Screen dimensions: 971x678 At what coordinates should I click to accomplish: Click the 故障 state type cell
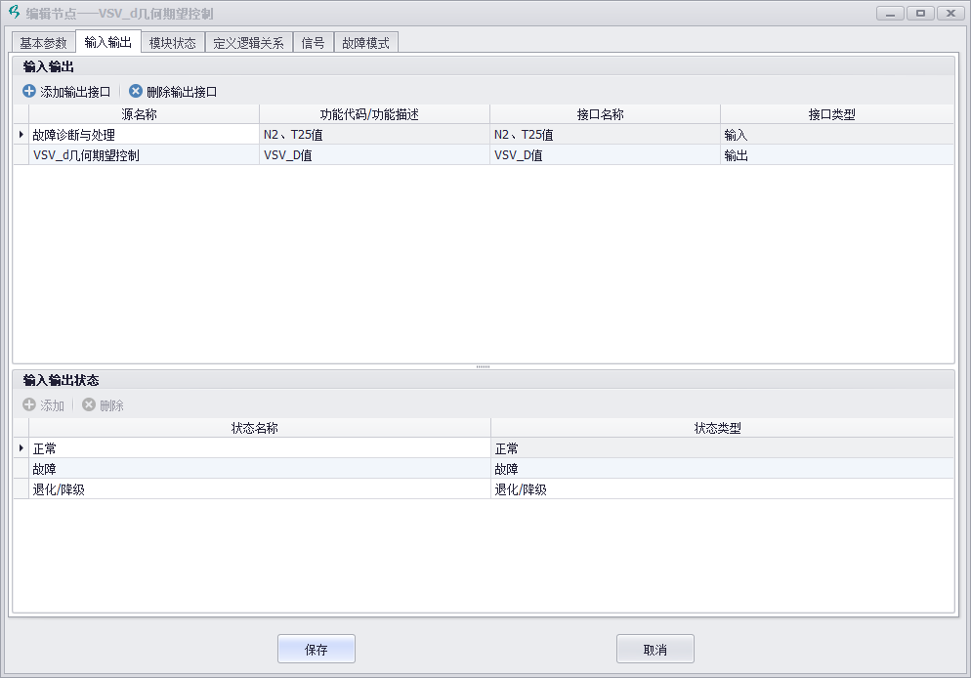pyautogui.click(x=722, y=469)
